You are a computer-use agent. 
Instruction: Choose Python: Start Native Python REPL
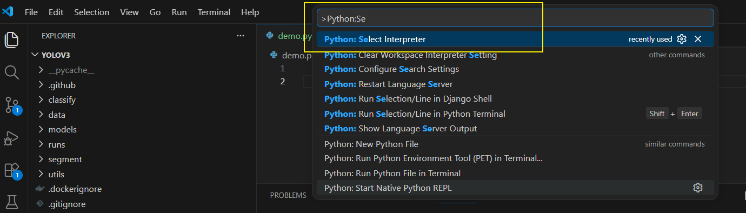point(515,188)
